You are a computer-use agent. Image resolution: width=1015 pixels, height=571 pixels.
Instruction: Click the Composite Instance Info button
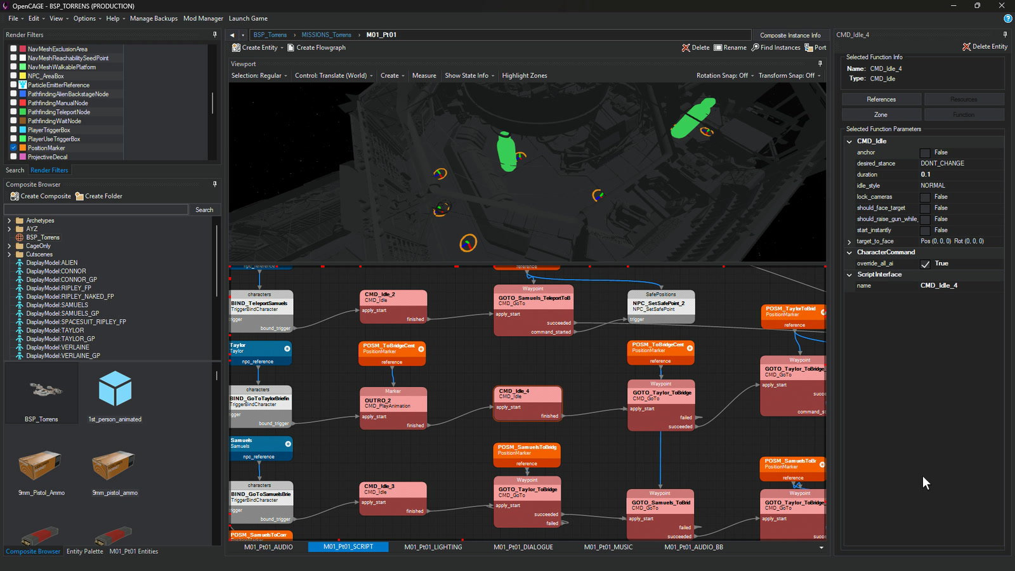790,35
